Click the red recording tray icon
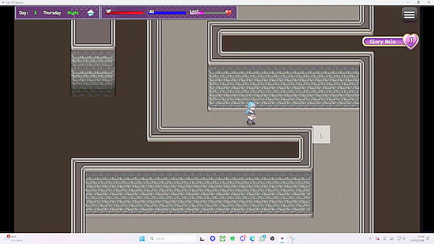Image resolution: width=434 pixels, height=244 pixels. [378, 239]
